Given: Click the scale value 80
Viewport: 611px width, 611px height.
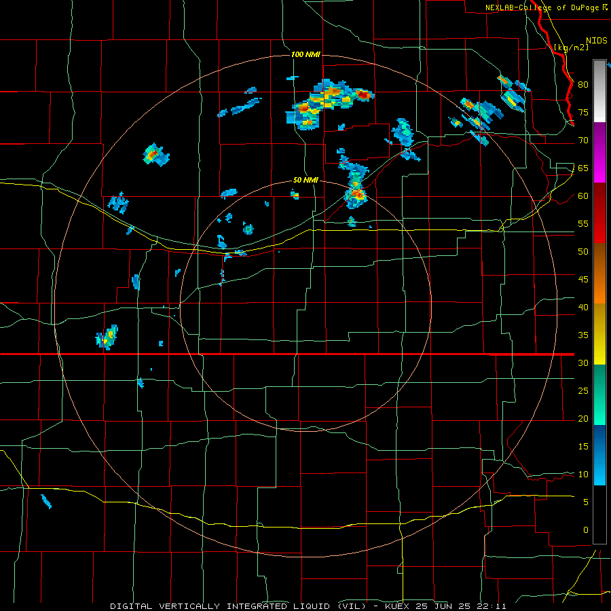Looking at the screenshot, I should (583, 85).
